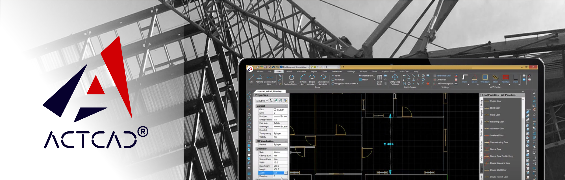Viewport: 565px width, 180px height.
Task: Click the Point tool
Action: [336, 76]
